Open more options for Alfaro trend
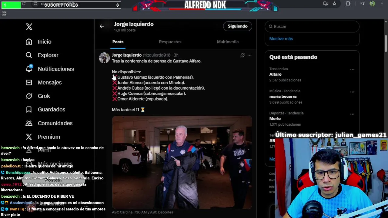 (x=352, y=70)
